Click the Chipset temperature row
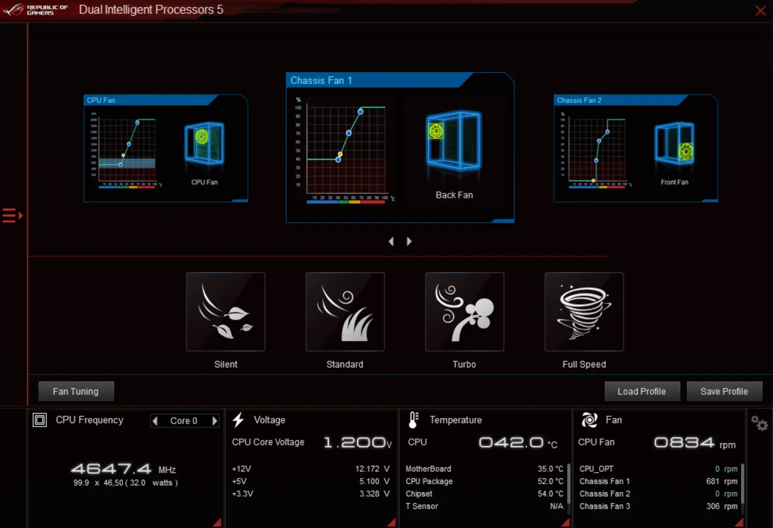 pos(485,494)
